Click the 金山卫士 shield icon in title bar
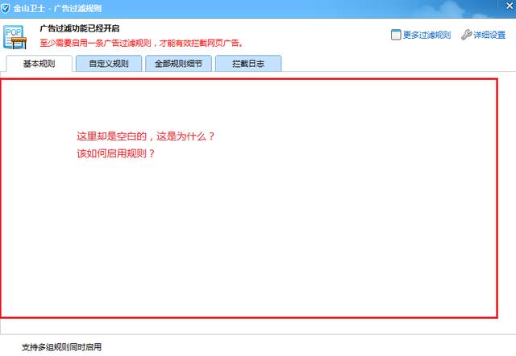This screenshot has width=516, height=356. [x=6, y=8]
